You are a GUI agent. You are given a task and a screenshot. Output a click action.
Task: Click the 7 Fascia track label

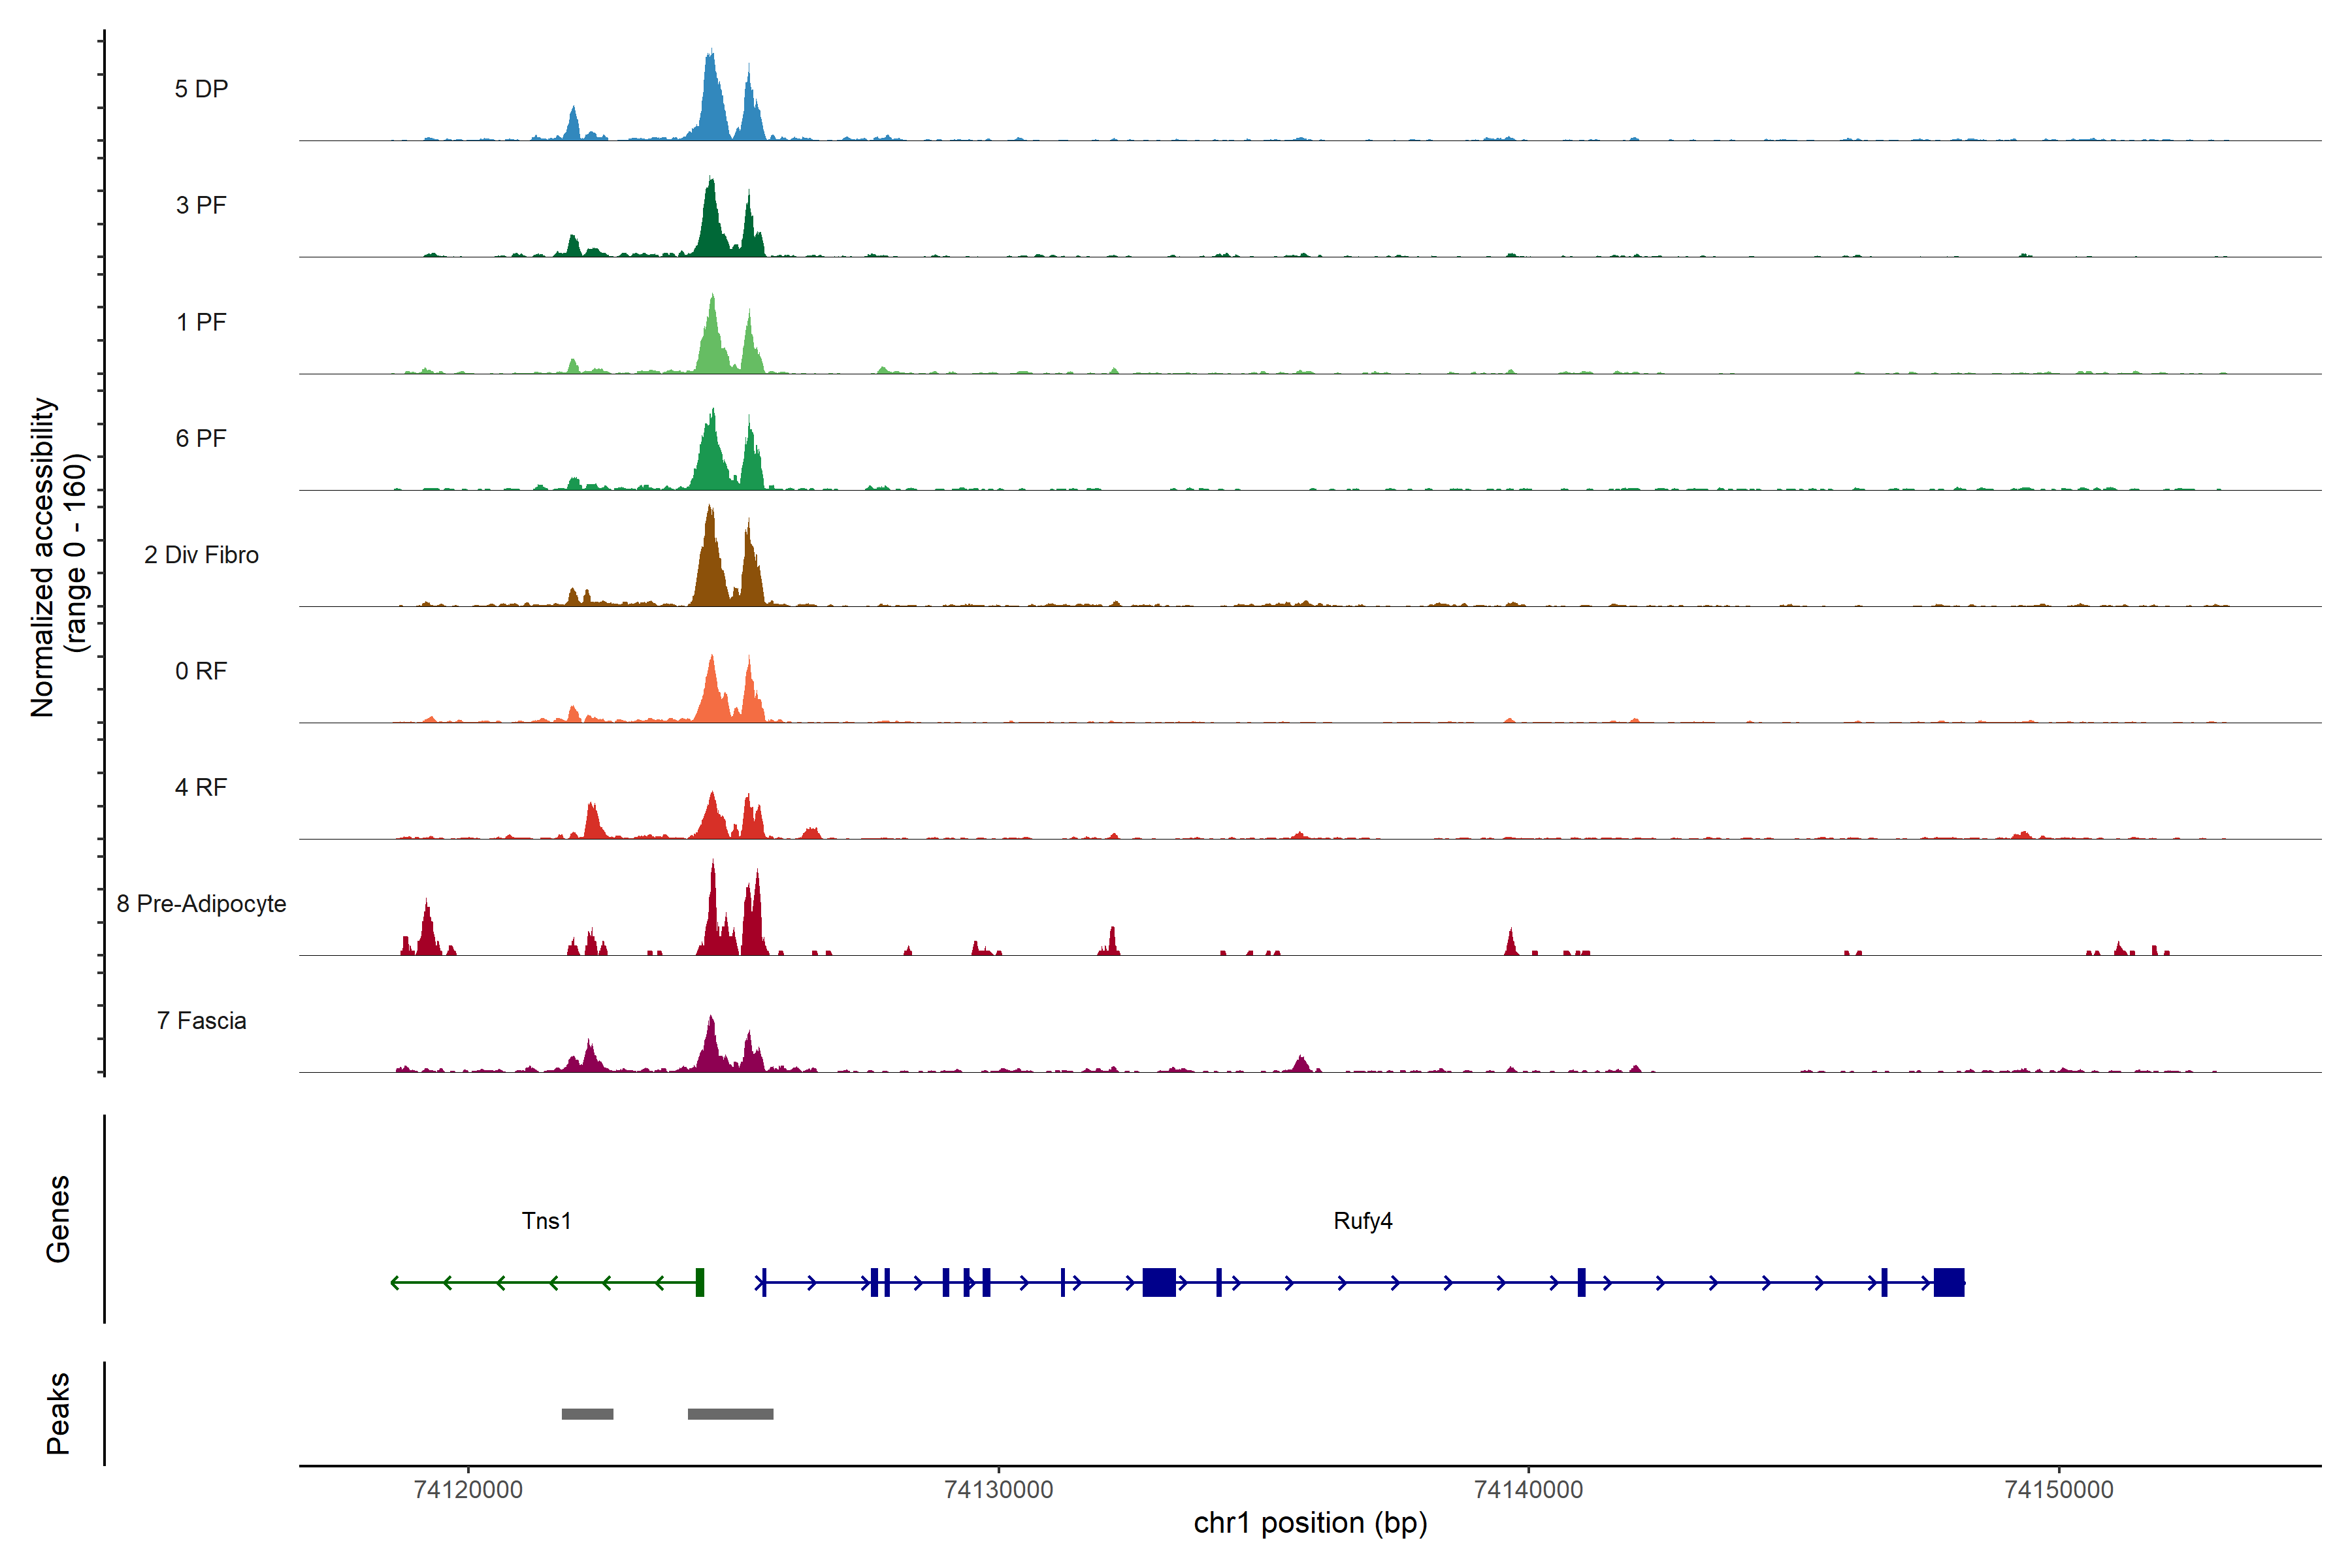tap(201, 1020)
